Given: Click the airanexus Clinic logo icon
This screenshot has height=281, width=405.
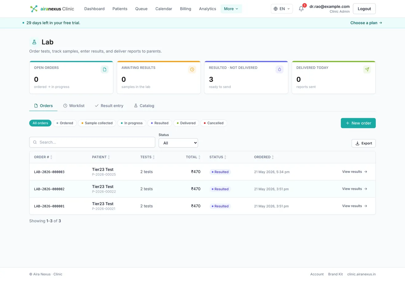Looking at the screenshot, I should pos(34,9).
